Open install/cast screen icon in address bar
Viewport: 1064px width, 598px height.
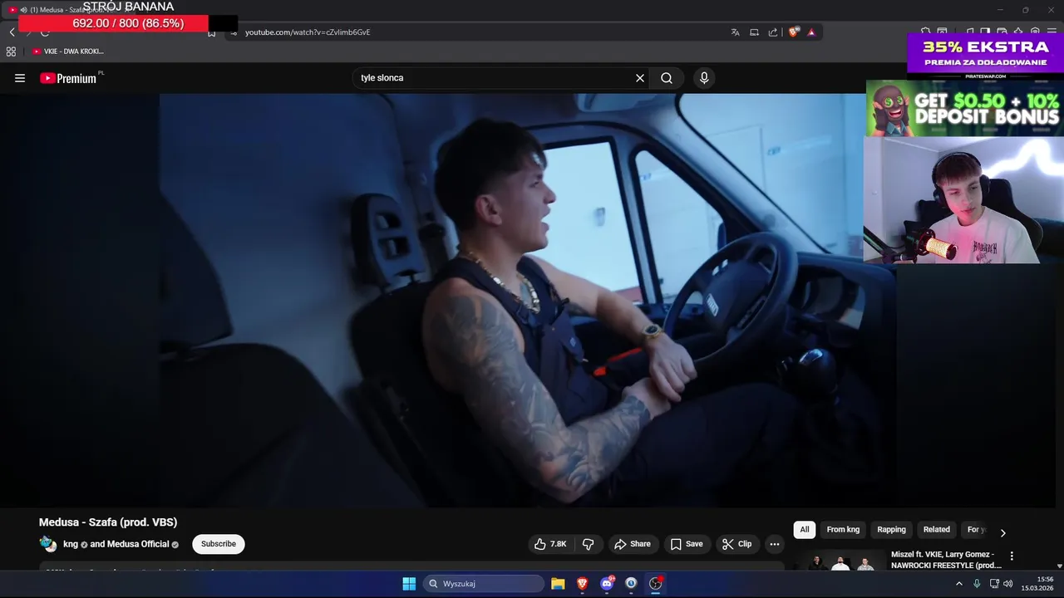point(754,32)
